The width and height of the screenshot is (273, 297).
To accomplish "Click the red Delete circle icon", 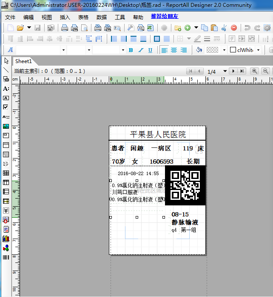I will pyautogui.click(x=234, y=28).
